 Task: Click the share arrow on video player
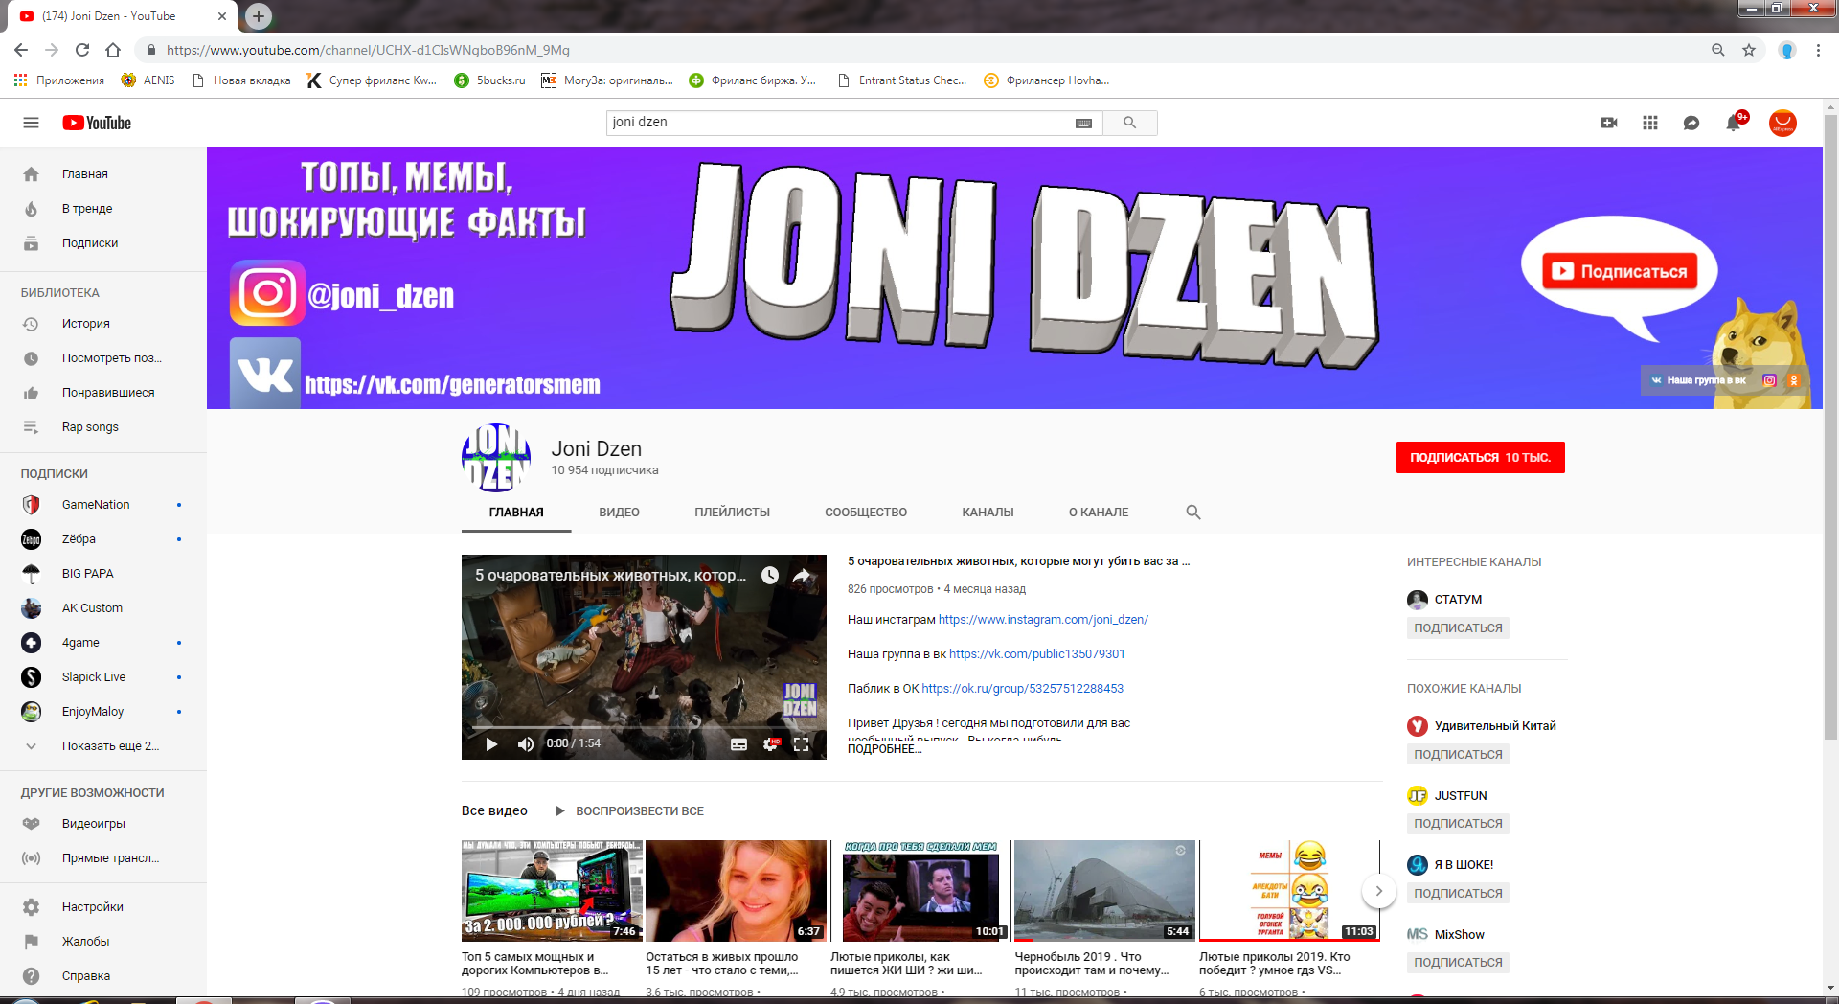(x=802, y=575)
